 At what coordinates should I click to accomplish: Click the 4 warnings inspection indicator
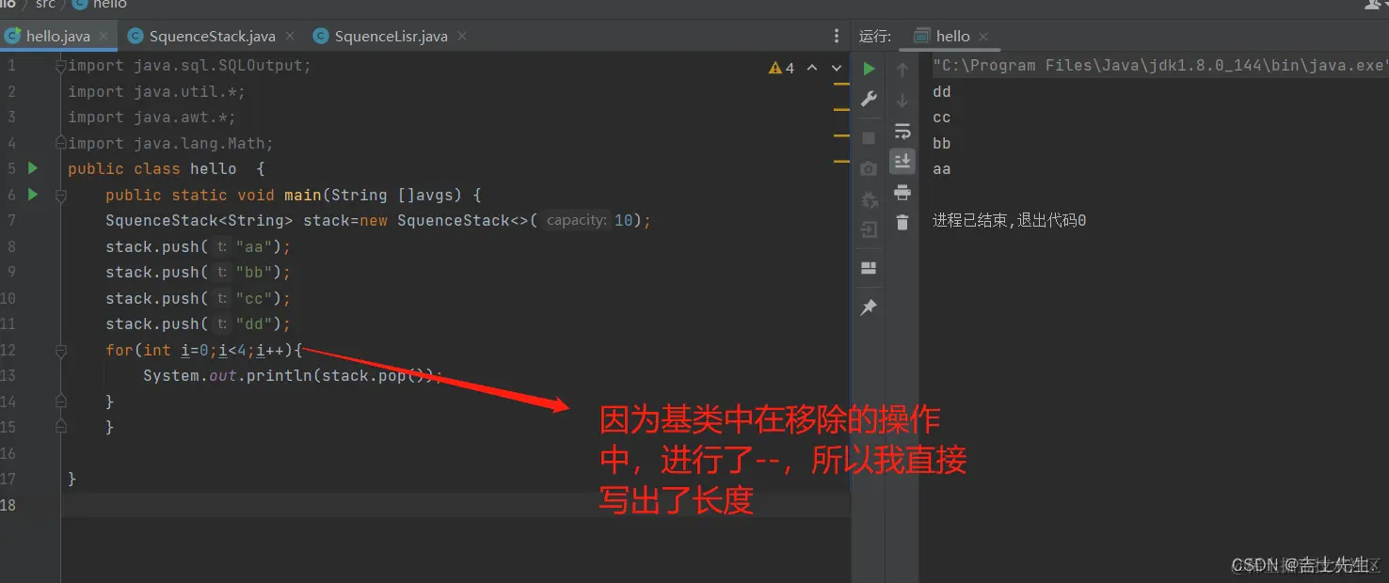pos(781,67)
